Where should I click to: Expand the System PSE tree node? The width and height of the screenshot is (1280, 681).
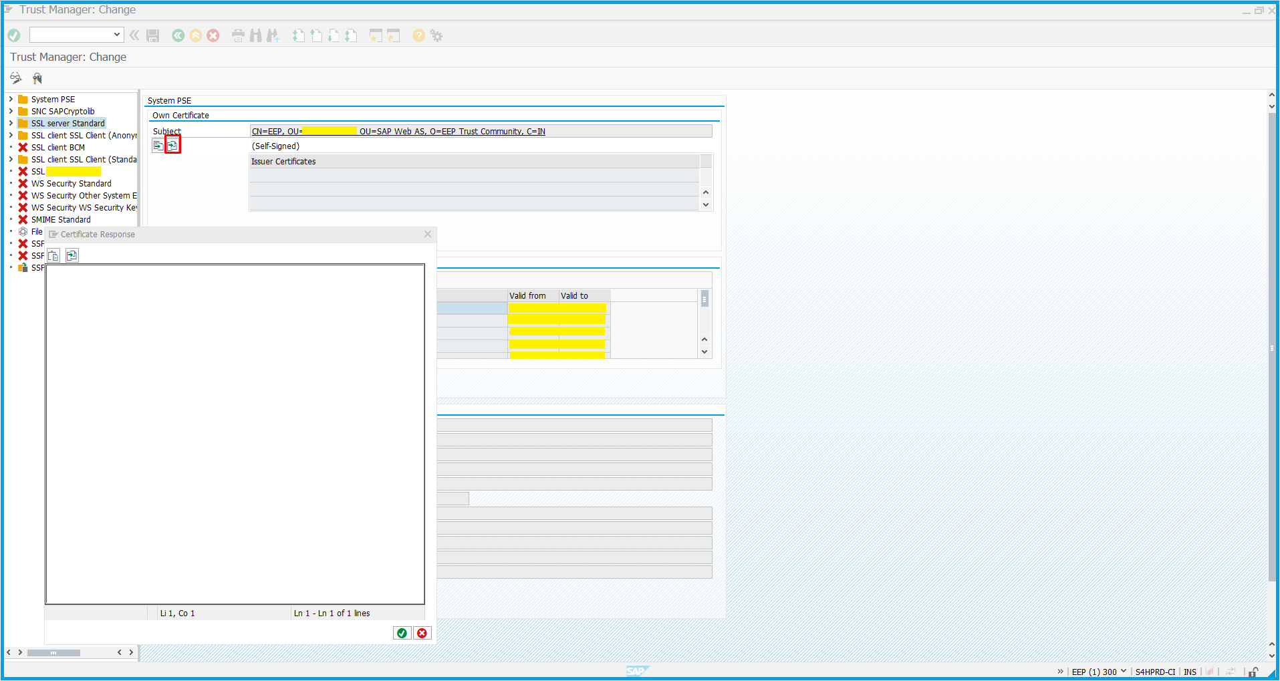coord(11,100)
